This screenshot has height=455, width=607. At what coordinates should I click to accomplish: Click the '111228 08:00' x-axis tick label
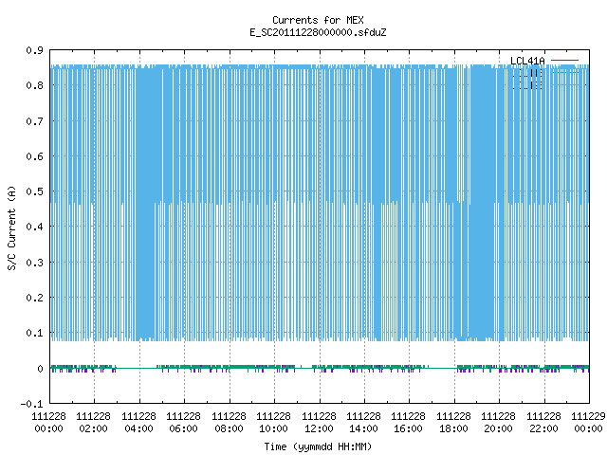click(229, 423)
